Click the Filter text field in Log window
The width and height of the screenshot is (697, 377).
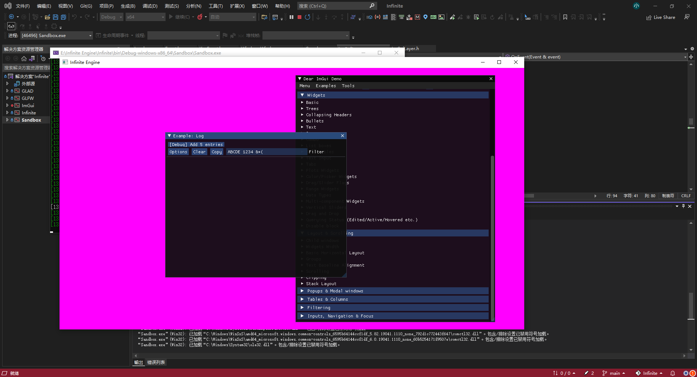coord(267,152)
